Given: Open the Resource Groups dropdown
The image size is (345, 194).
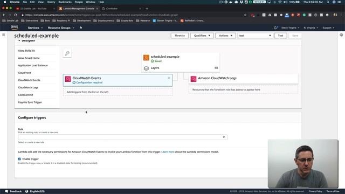Looking at the screenshot, I should pos(61,27).
